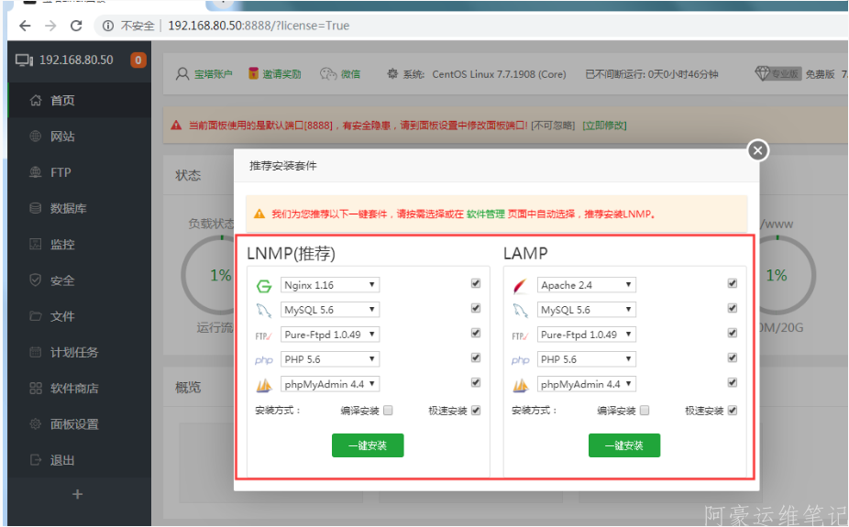This screenshot has width=849, height=527.
Task: Toggle the LAMP Apache 2.4 checkbox
Action: 733,284
